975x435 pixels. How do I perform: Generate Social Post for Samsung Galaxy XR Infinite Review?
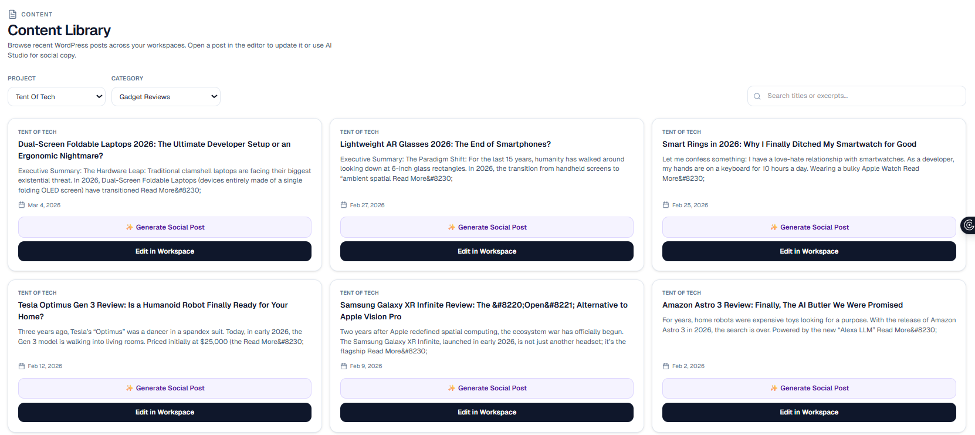487,388
